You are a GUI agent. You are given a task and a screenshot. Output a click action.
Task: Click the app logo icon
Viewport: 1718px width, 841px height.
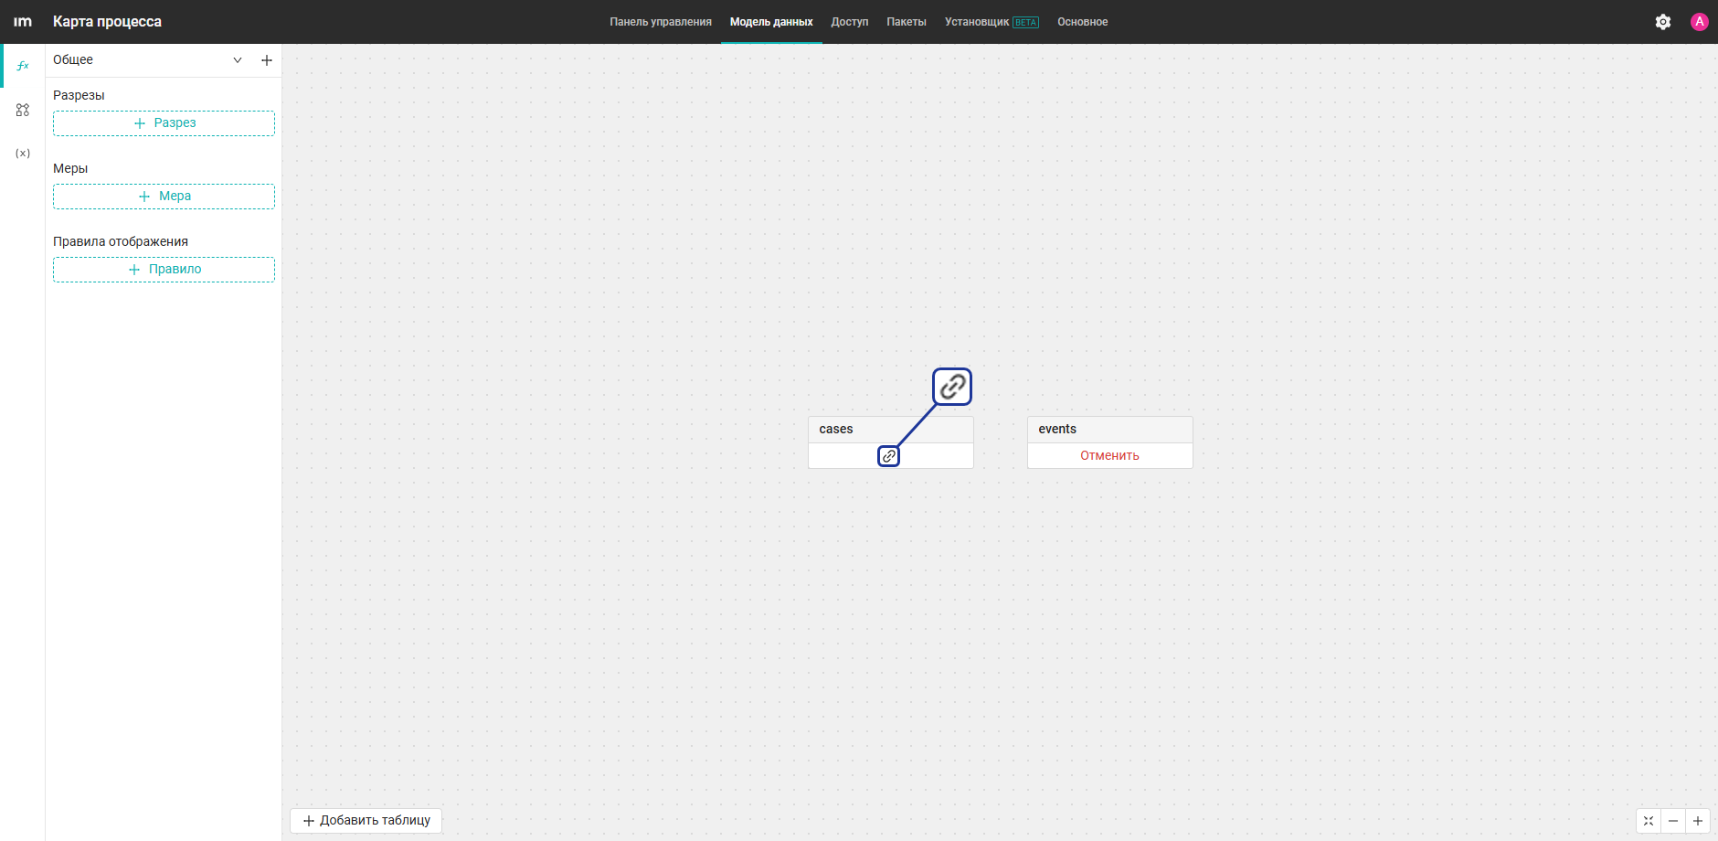[x=23, y=22]
